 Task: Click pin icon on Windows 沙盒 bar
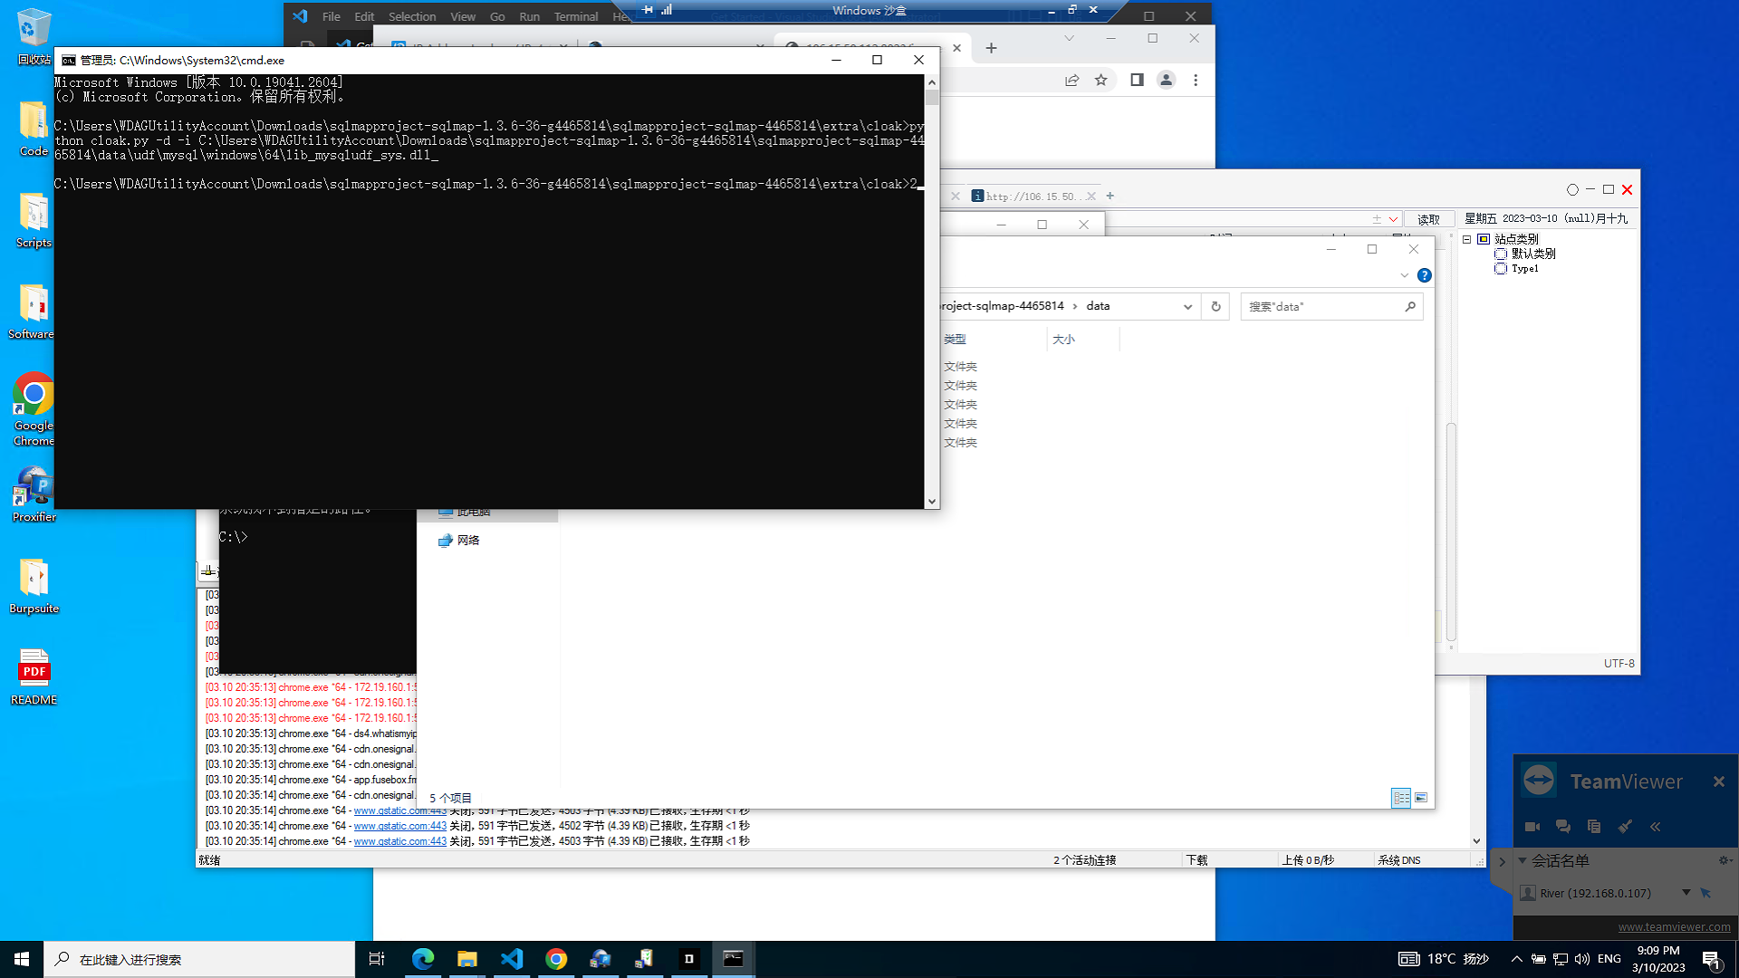click(x=648, y=9)
